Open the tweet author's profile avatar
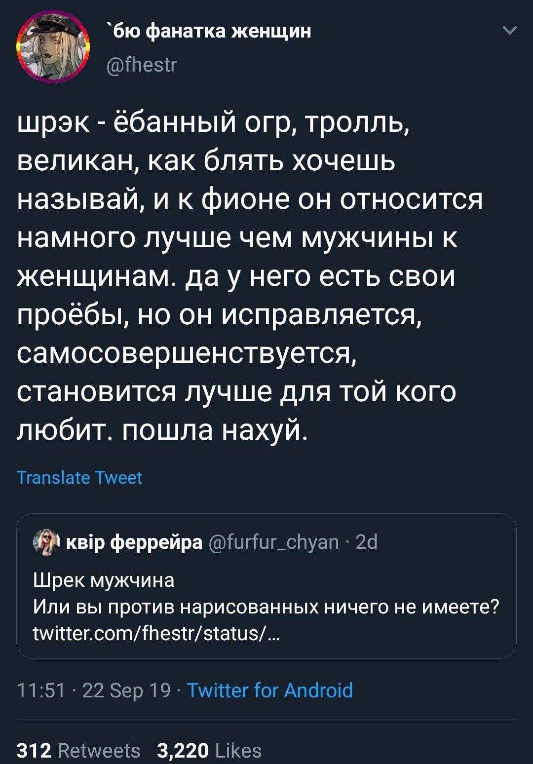Viewport: 533px width, 764px height. coord(53,47)
